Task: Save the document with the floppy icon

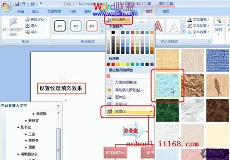Action: pos(17,4)
